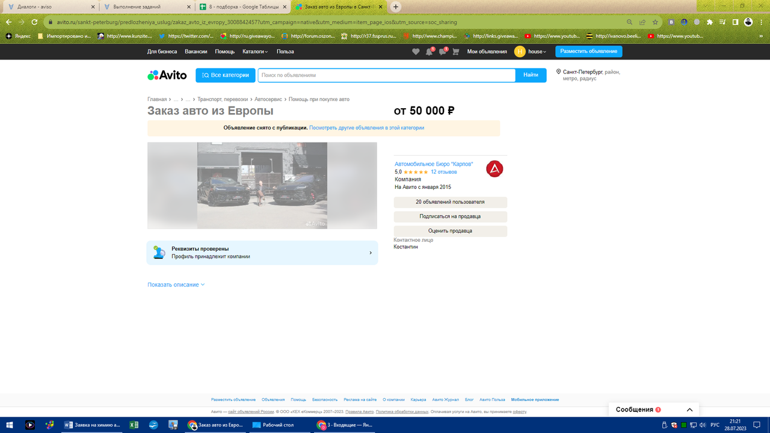The height and width of the screenshot is (433, 770).
Task: Open Посмотреть другие объявления link
Action: [x=366, y=127]
